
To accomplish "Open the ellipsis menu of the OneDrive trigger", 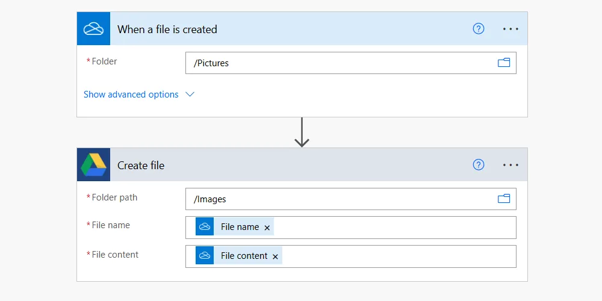I will tap(510, 29).
